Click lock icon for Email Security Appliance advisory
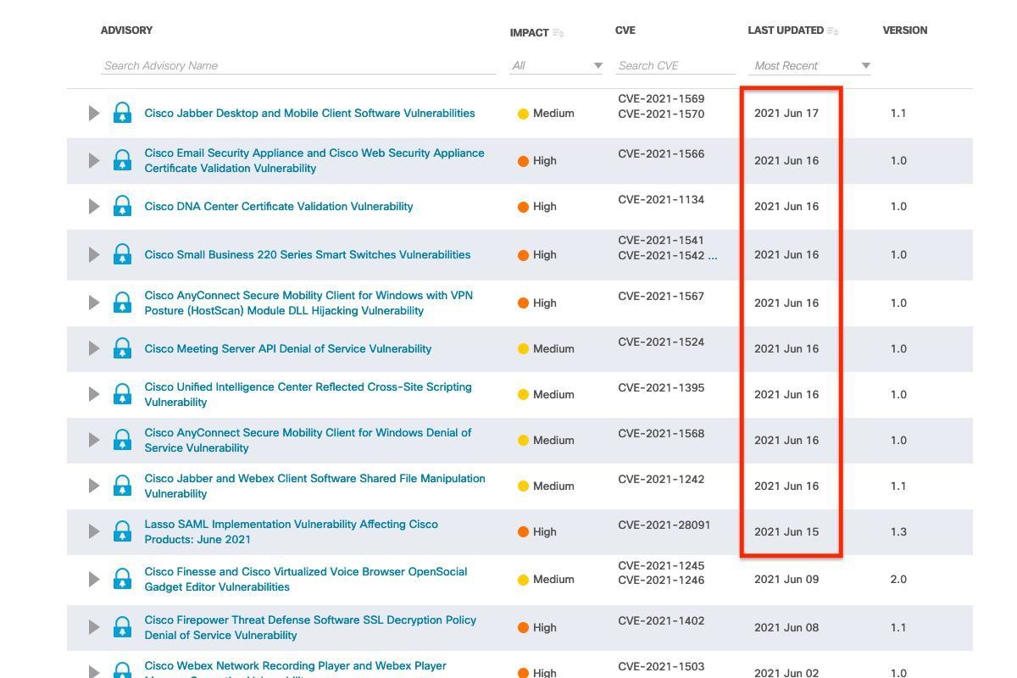Viewport: 1017px width, 678px height. pyautogui.click(x=122, y=160)
